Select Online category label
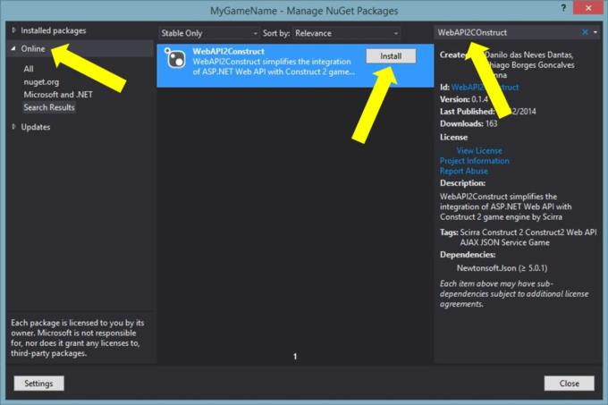This screenshot has width=608, height=405. point(33,49)
